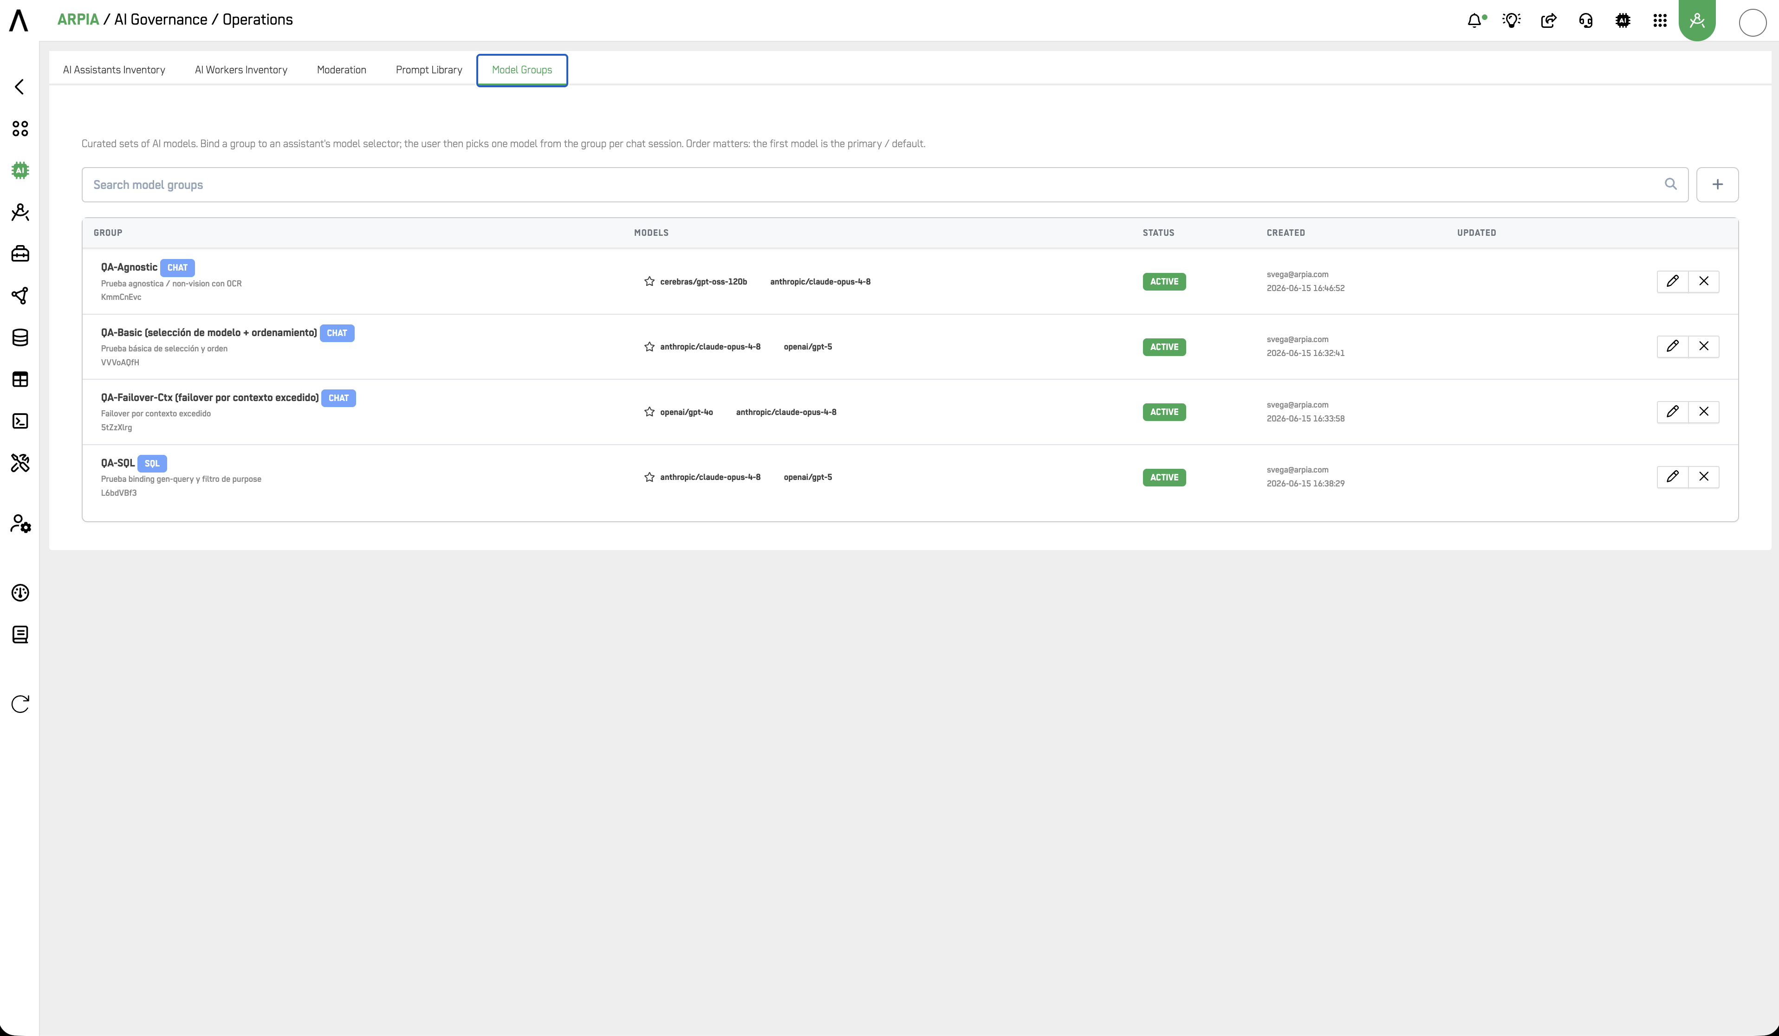Go back with the left chevron
The image size is (1779, 1036).
click(x=20, y=87)
